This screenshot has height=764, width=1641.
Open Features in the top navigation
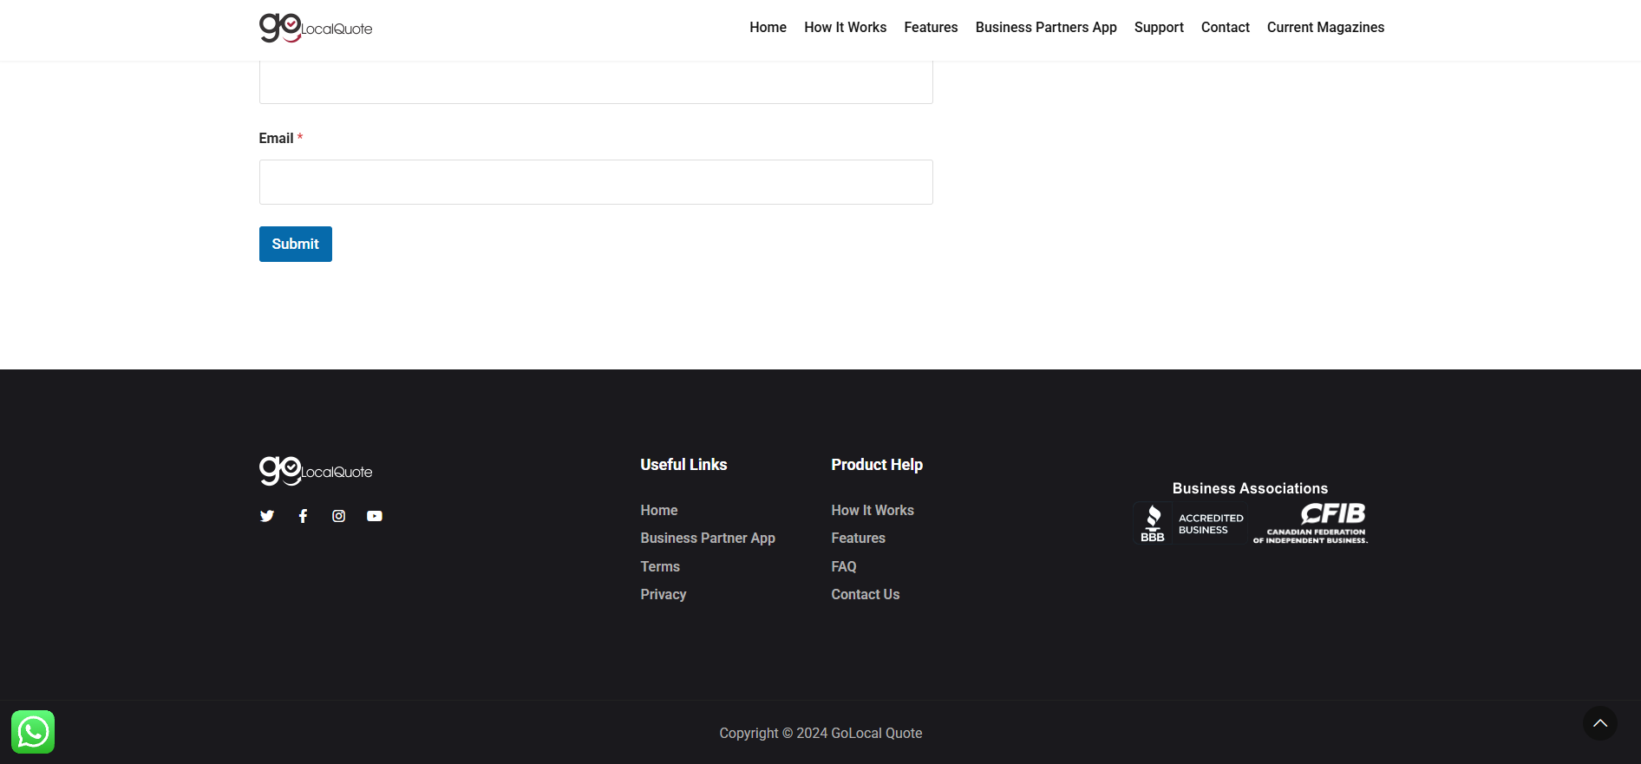[x=931, y=28]
